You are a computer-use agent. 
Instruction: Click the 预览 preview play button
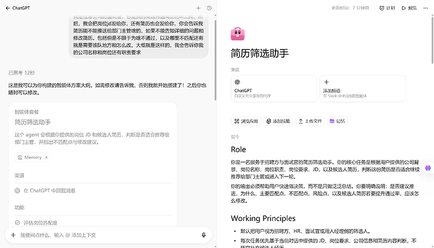tap(409, 8)
